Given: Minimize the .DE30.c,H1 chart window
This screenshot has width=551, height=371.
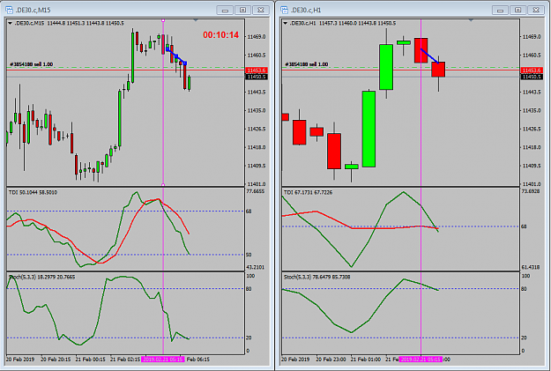Looking at the screenshot, I should pyautogui.click(x=500, y=10).
